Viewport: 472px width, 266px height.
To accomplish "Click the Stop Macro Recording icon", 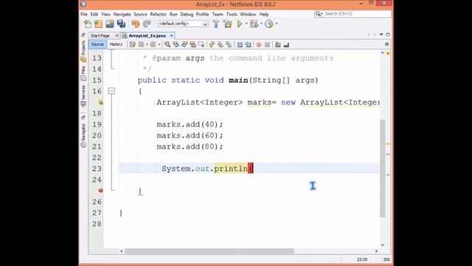I will click(267, 44).
